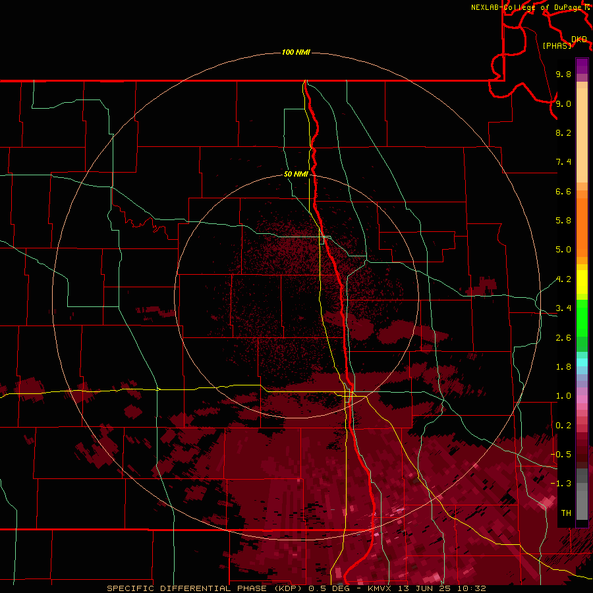Click the 4.2 value on the color scale
Screen dimensions: 593x593
[563, 279]
